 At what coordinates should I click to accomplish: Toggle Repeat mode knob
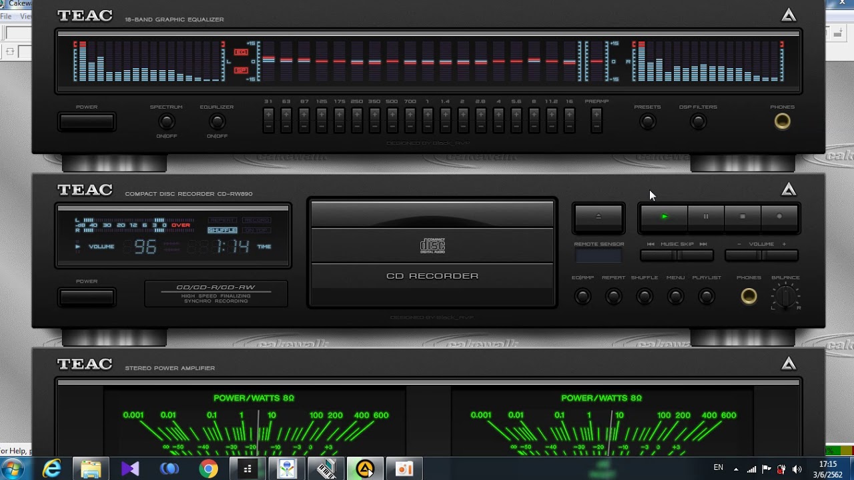click(613, 296)
